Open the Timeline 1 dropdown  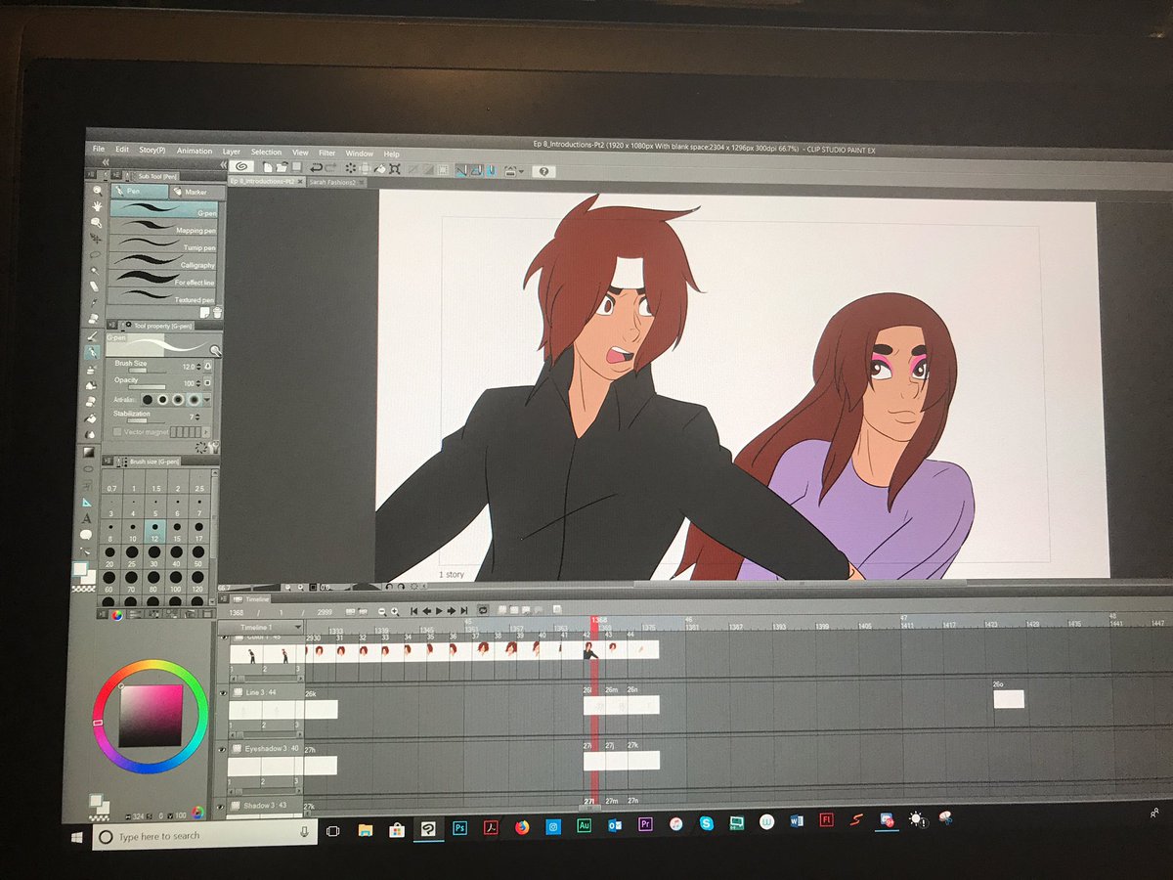click(298, 627)
